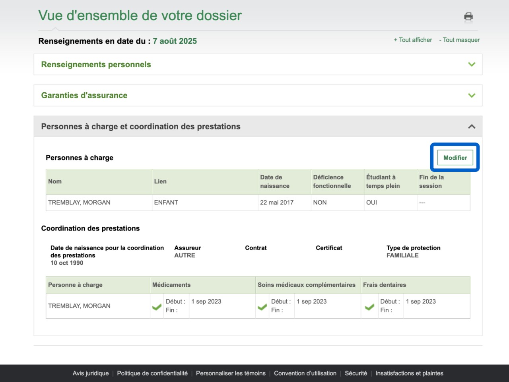The height and width of the screenshot is (382, 509).
Task: Collapse the Personnes à charge section chevron
Action: 472,127
